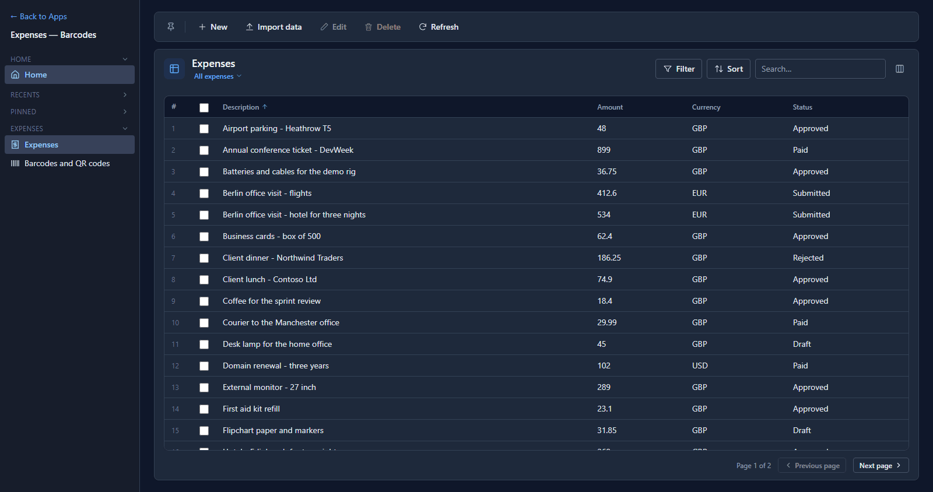This screenshot has height=492, width=933.
Task: Sort by the Amount column header
Action: pos(610,107)
